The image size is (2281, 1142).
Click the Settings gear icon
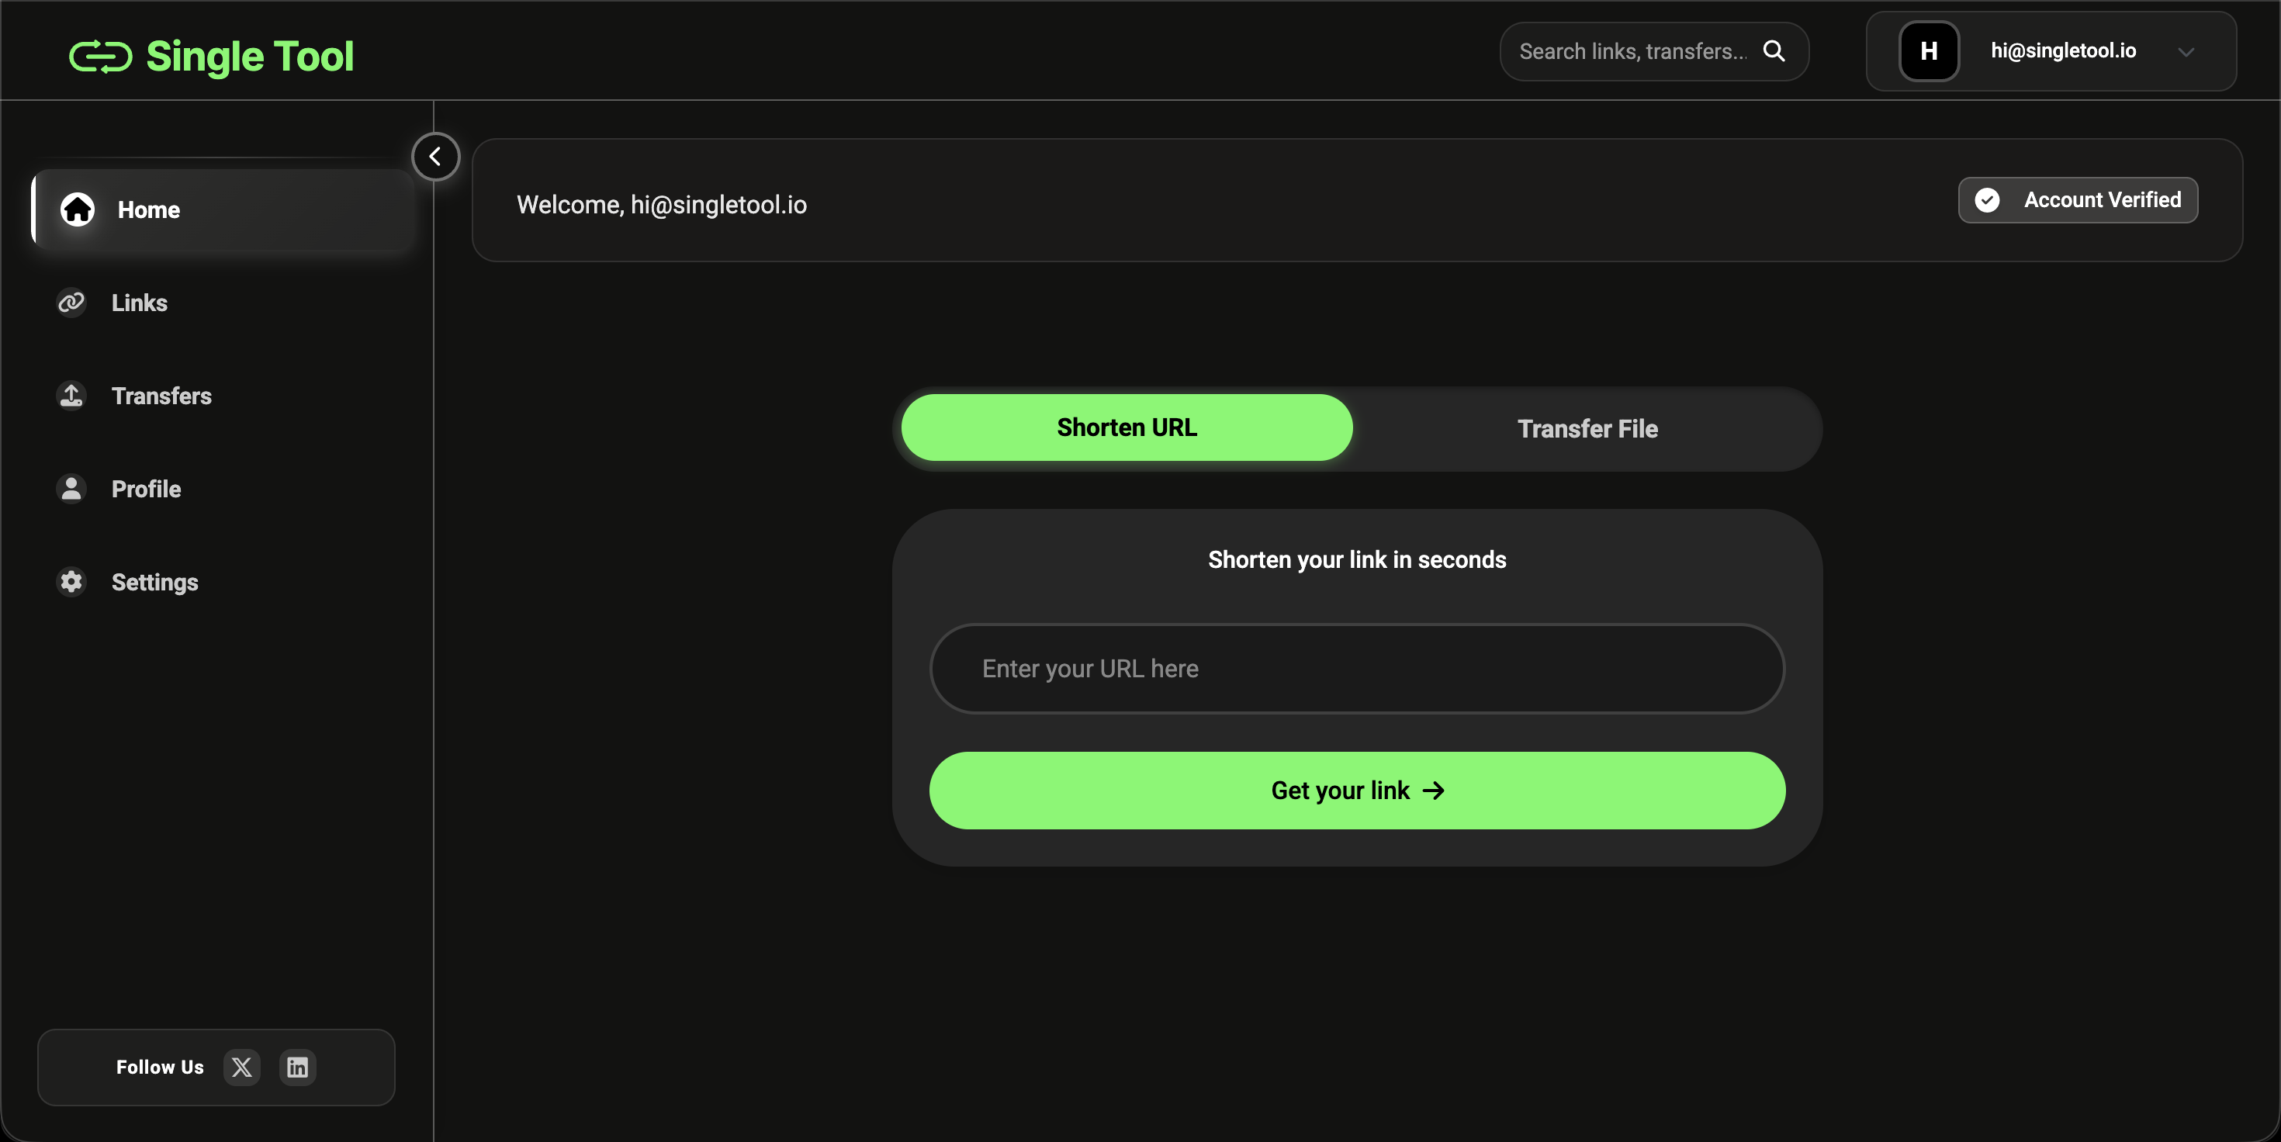tap(71, 582)
